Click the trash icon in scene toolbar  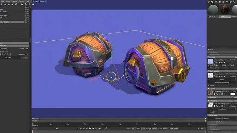point(30,4)
